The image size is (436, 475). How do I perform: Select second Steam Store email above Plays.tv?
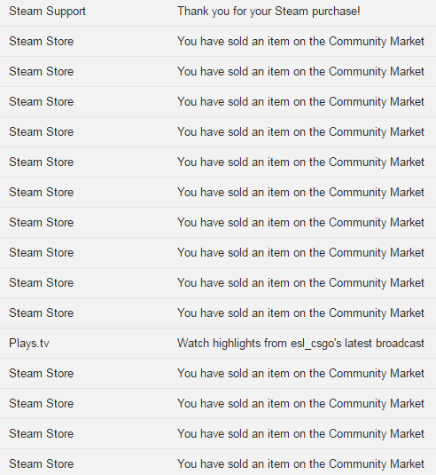click(218, 282)
